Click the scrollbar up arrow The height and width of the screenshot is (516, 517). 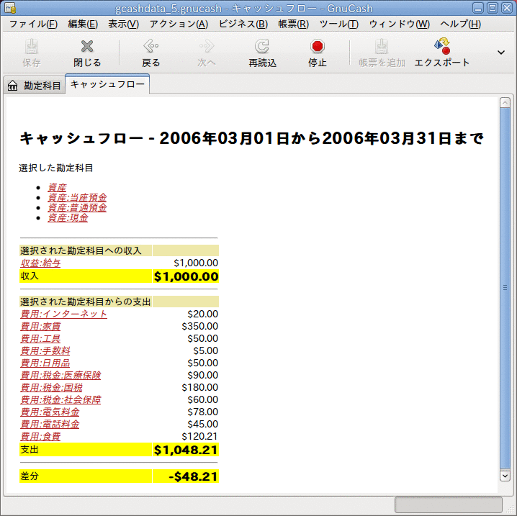coord(505,103)
